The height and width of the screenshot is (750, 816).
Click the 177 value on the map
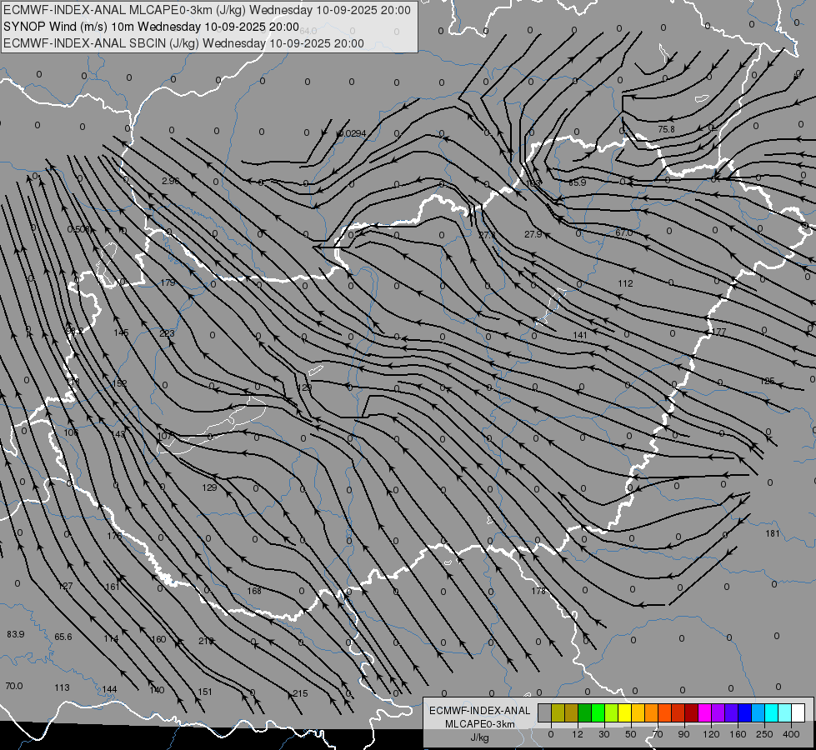(x=718, y=332)
